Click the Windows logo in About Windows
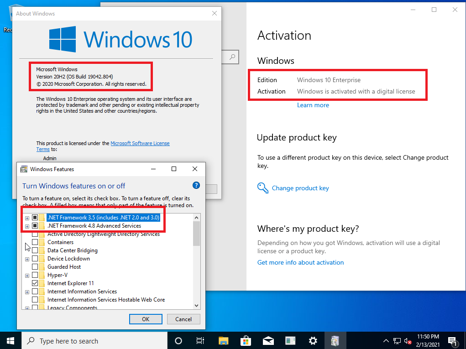The width and height of the screenshot is (466, 349). pyautogui.click(x=63, y=39)
